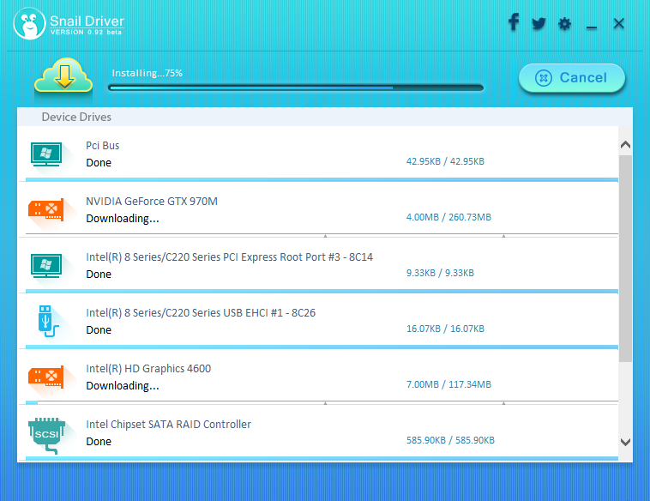Click the Intel HD Graphics download progress bar
This screenshot has height=501, width=650.
click(322, 402)
